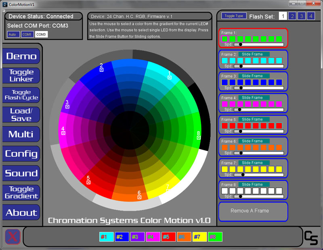Select Flash Set 4
Screen dimensions: 323x250
click(311, 16)
